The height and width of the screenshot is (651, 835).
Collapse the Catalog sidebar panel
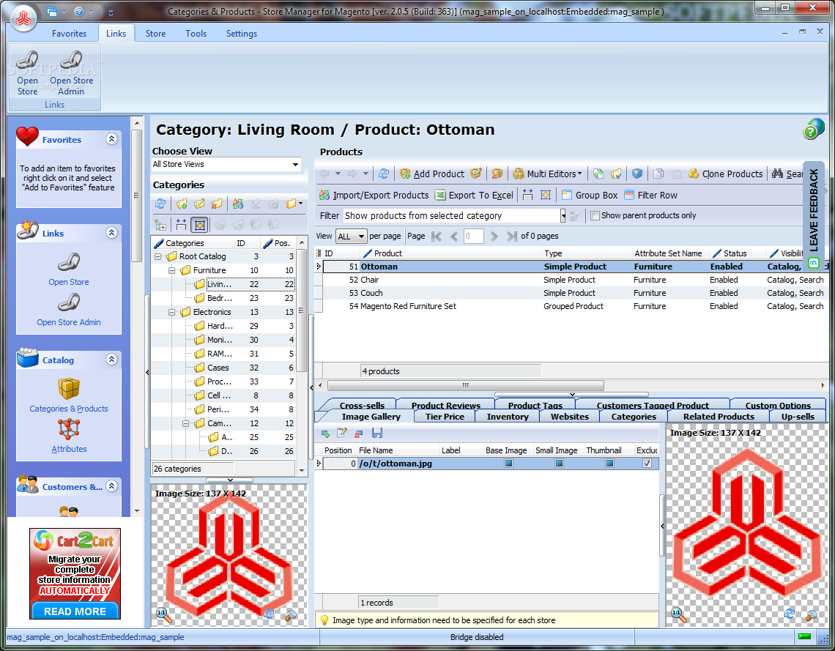[111, 360]
